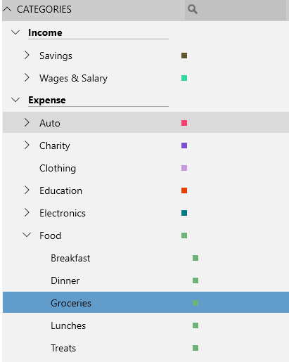Viewport: 289px width, 362px height.
Task: Collapse the CATEGORIES panel header
Action: click(x=7, y=9)
